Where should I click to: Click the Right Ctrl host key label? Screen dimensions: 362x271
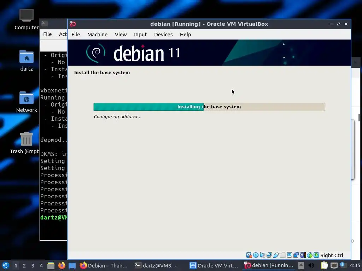tap(332, 255)
